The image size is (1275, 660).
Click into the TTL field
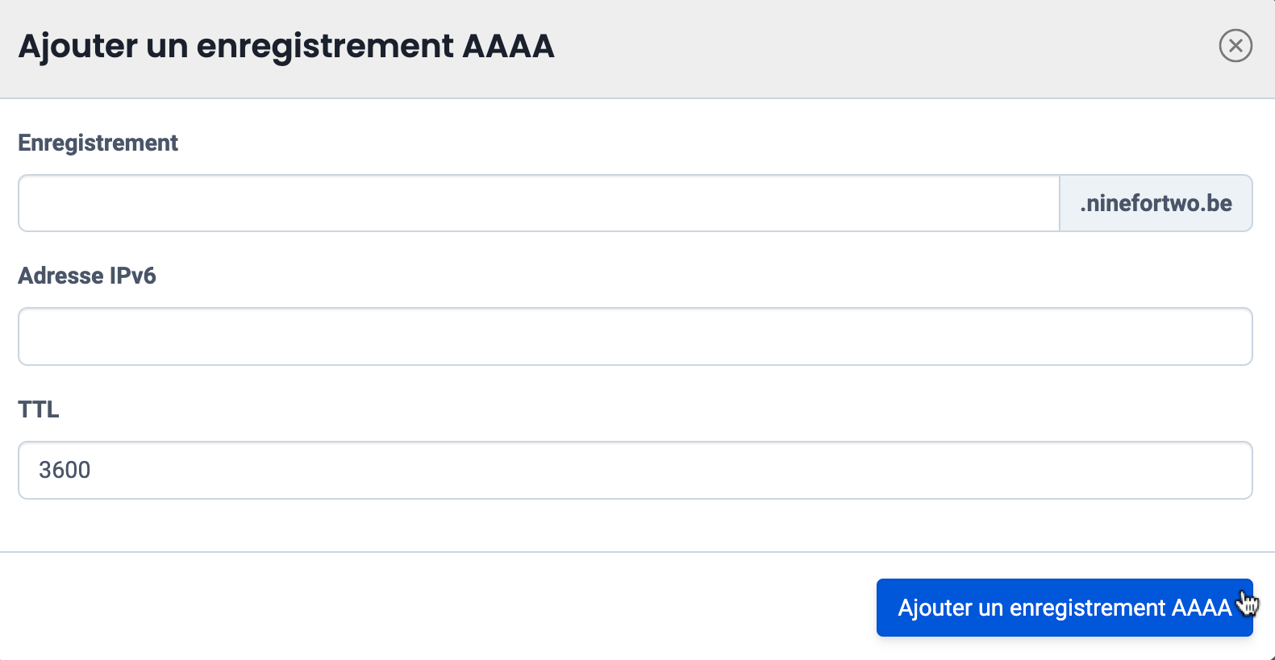pos(635,470)
